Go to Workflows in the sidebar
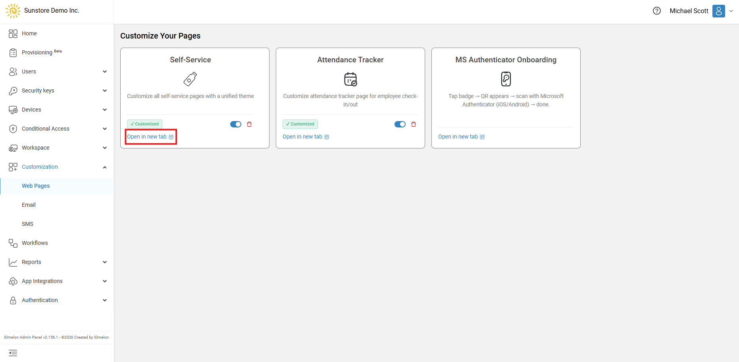Viewport: 739px width, 362px height. click(35, 243)
